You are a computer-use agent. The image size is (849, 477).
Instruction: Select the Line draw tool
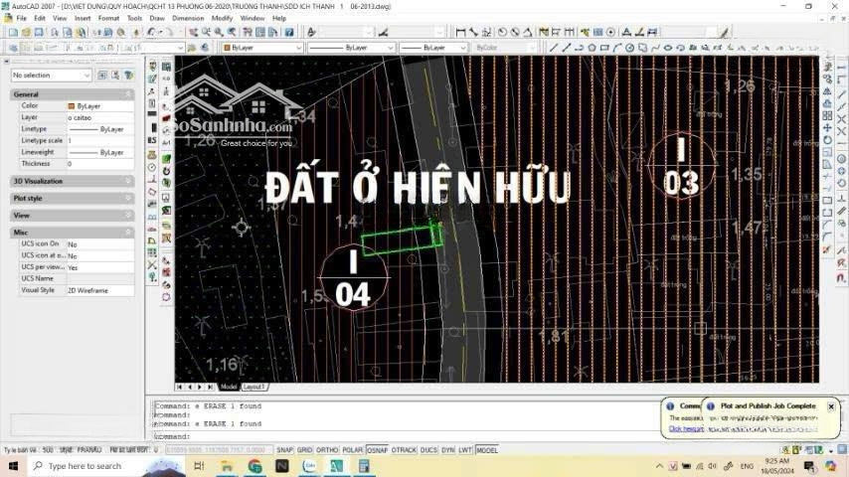[x=553, y=48]
